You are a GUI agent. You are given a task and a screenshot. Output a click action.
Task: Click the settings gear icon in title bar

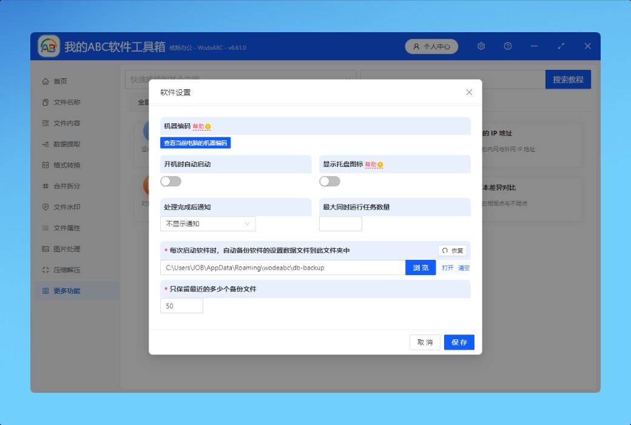[x=481, y=46]
